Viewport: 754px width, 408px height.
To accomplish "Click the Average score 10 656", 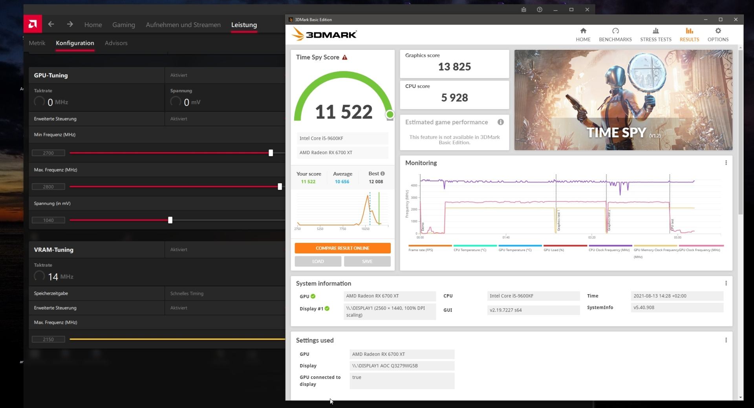I will [342, 182].
